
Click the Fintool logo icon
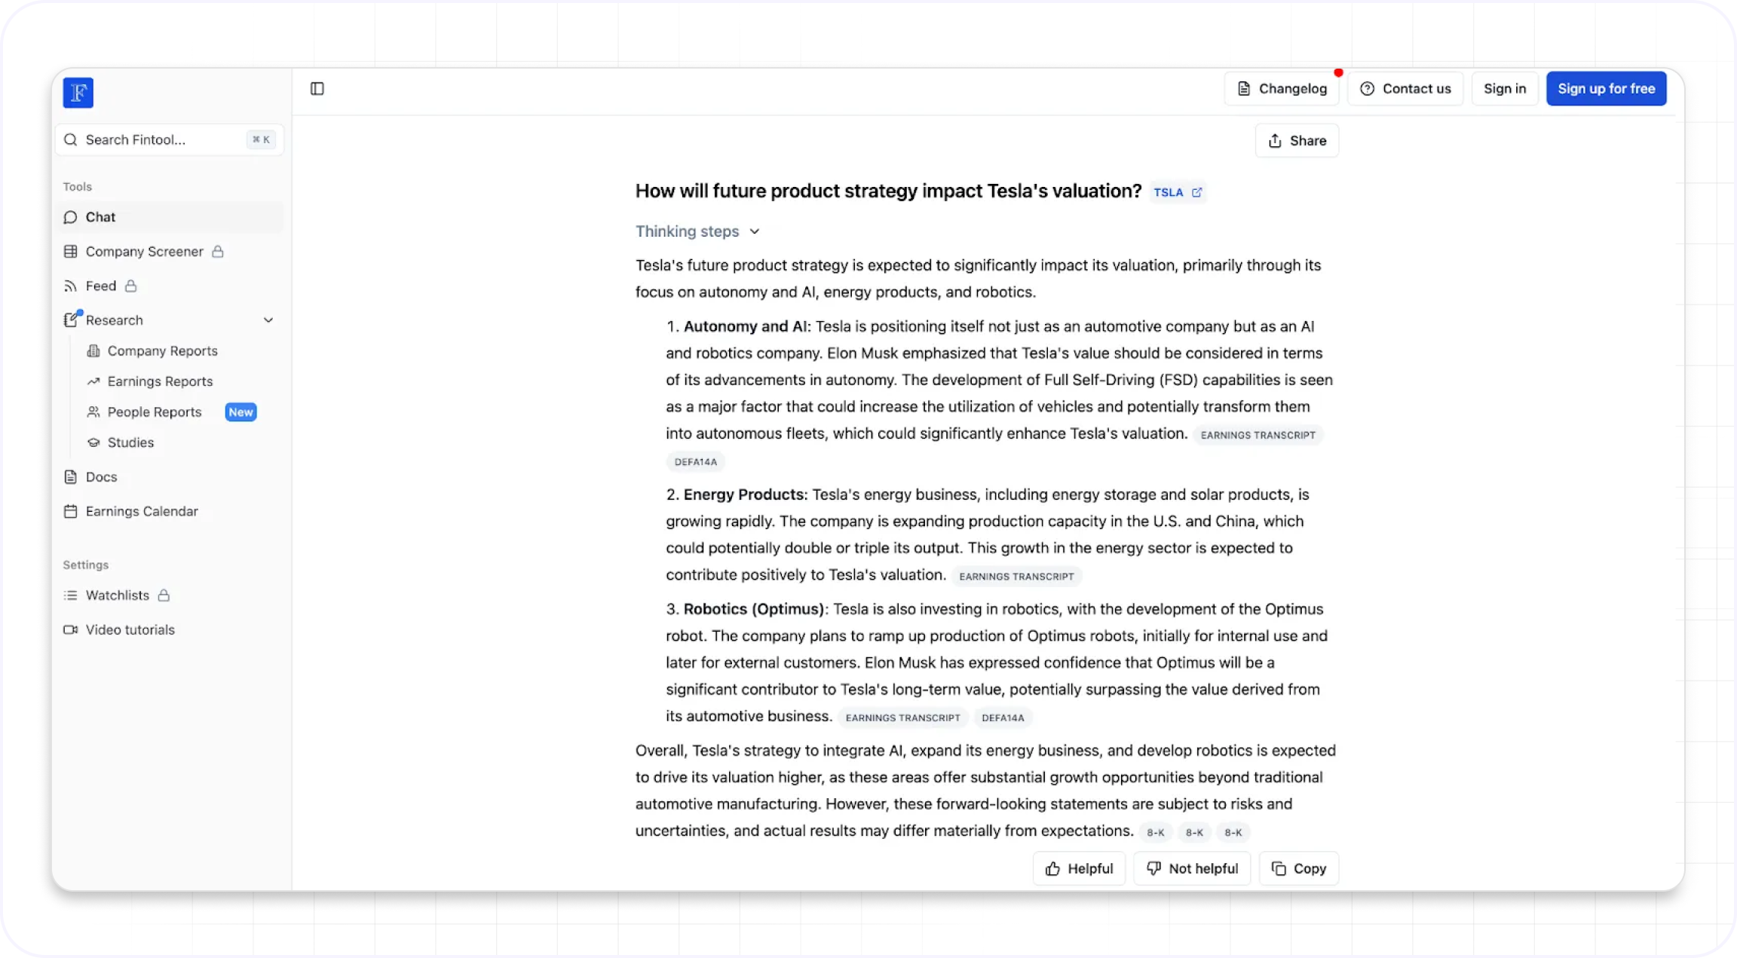click(78, 93)
